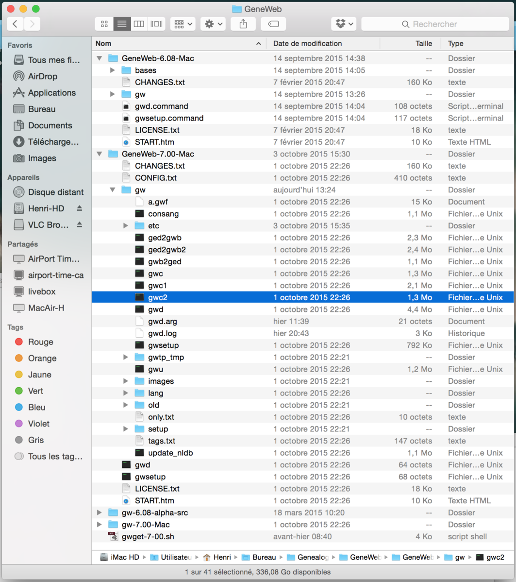Open Téléchargements in the sidebar

pos(46,142)
